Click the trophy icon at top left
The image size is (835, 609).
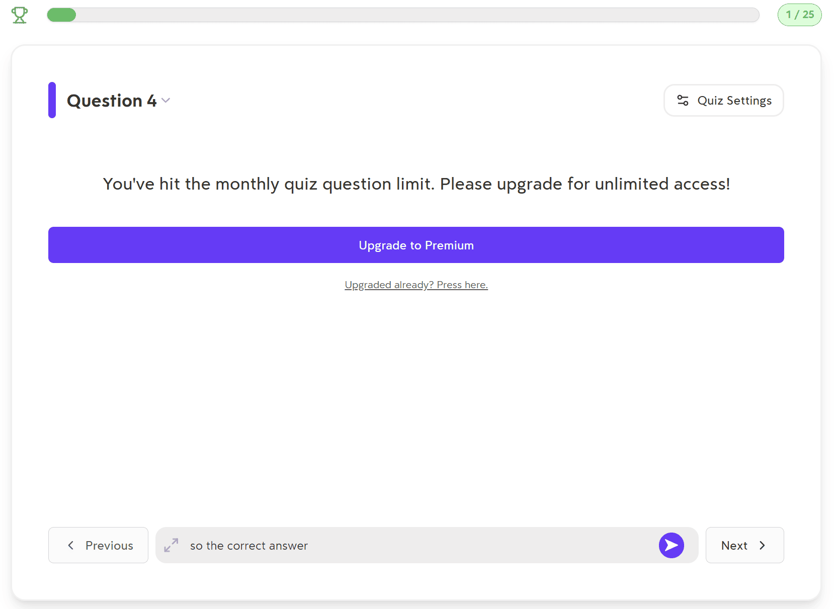(x=20, y=15)
